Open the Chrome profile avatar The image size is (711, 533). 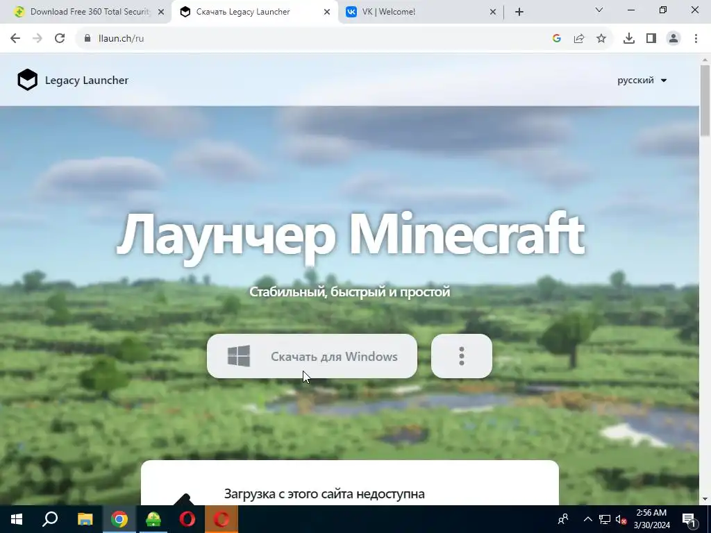pos(674,39)
